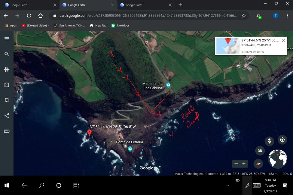This screenshot has width=293, height=195.
Task: Click the 37.862400, -25.851900 decimal coordinates
Action: pos(256,45)
